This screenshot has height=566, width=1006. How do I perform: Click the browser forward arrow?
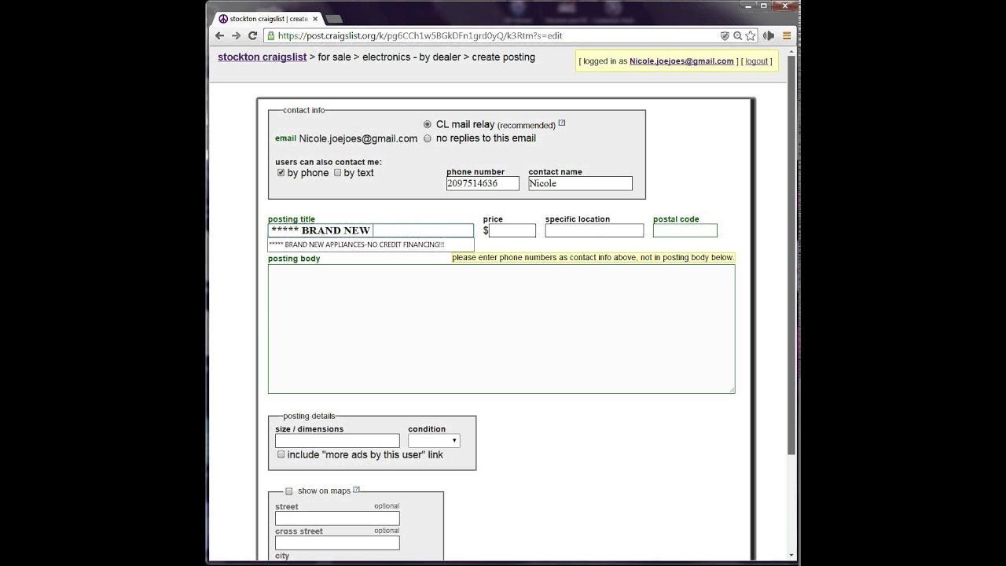(236, 35)
